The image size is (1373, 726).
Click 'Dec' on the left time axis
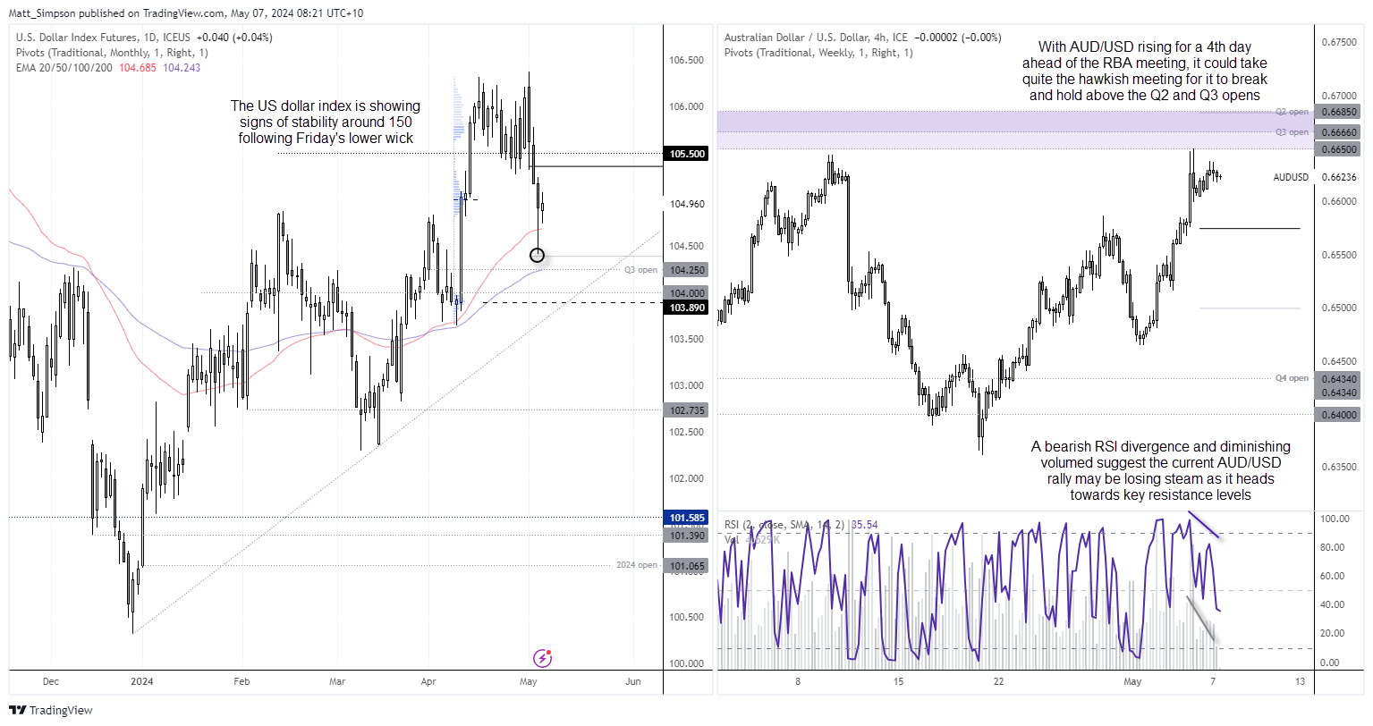pos(51,681)
